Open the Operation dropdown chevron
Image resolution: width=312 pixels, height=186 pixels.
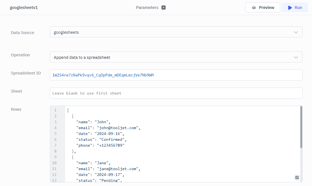296,57
